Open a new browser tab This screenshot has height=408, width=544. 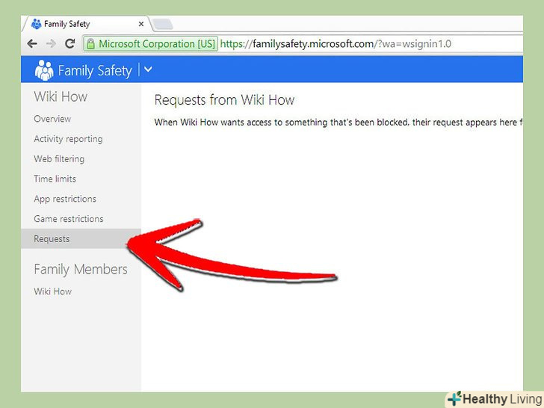tap(162, 24)
